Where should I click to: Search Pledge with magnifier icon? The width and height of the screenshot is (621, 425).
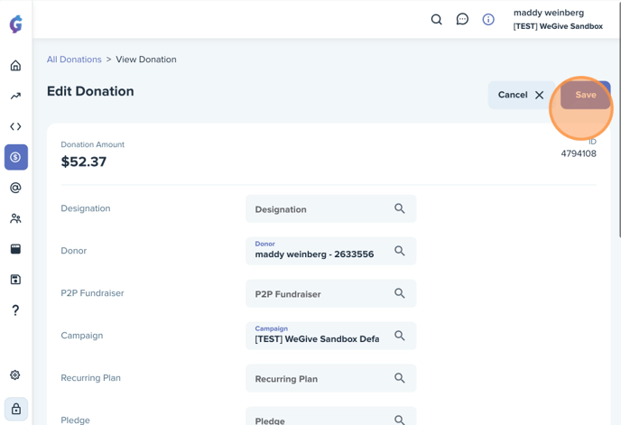click(x=400, y=420)
